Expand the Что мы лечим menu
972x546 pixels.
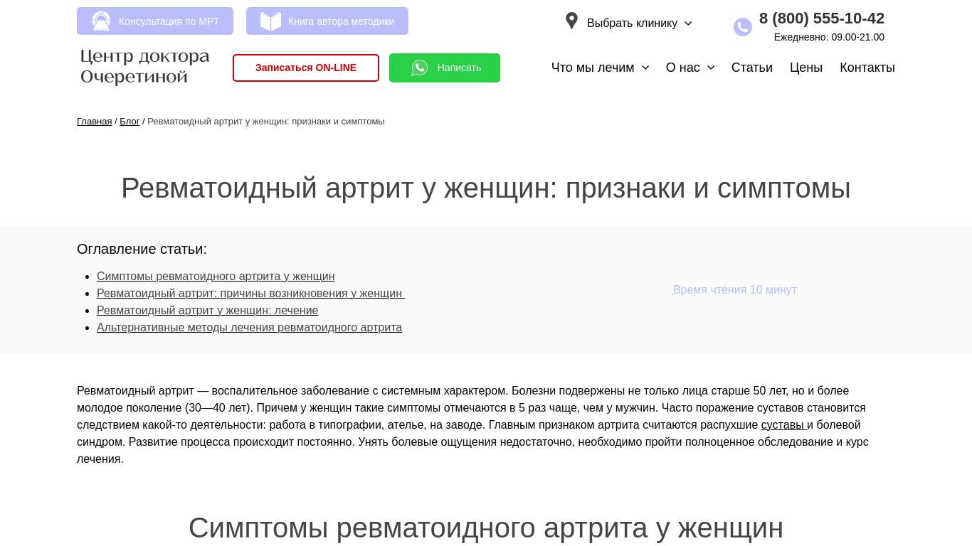600,68
